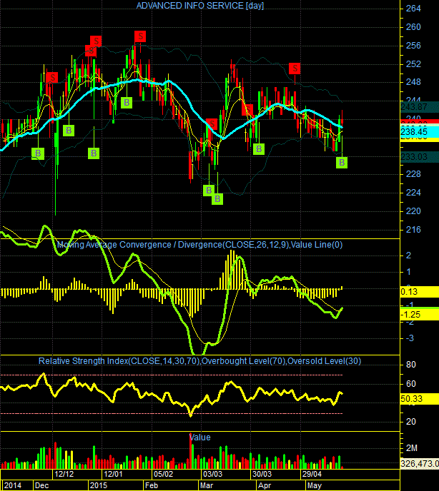Click the 03/03 date label
Image resolution: width=439 pixels, height=491 pixels.
pos(212,474)
